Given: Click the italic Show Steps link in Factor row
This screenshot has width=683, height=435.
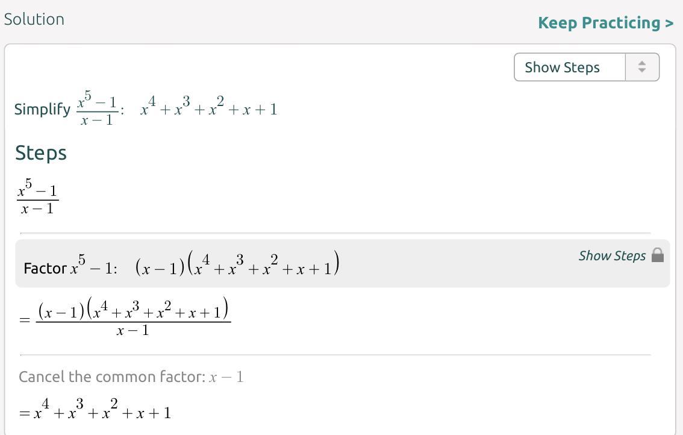Looking at the screenshot, I should click(x=612, y=255).
